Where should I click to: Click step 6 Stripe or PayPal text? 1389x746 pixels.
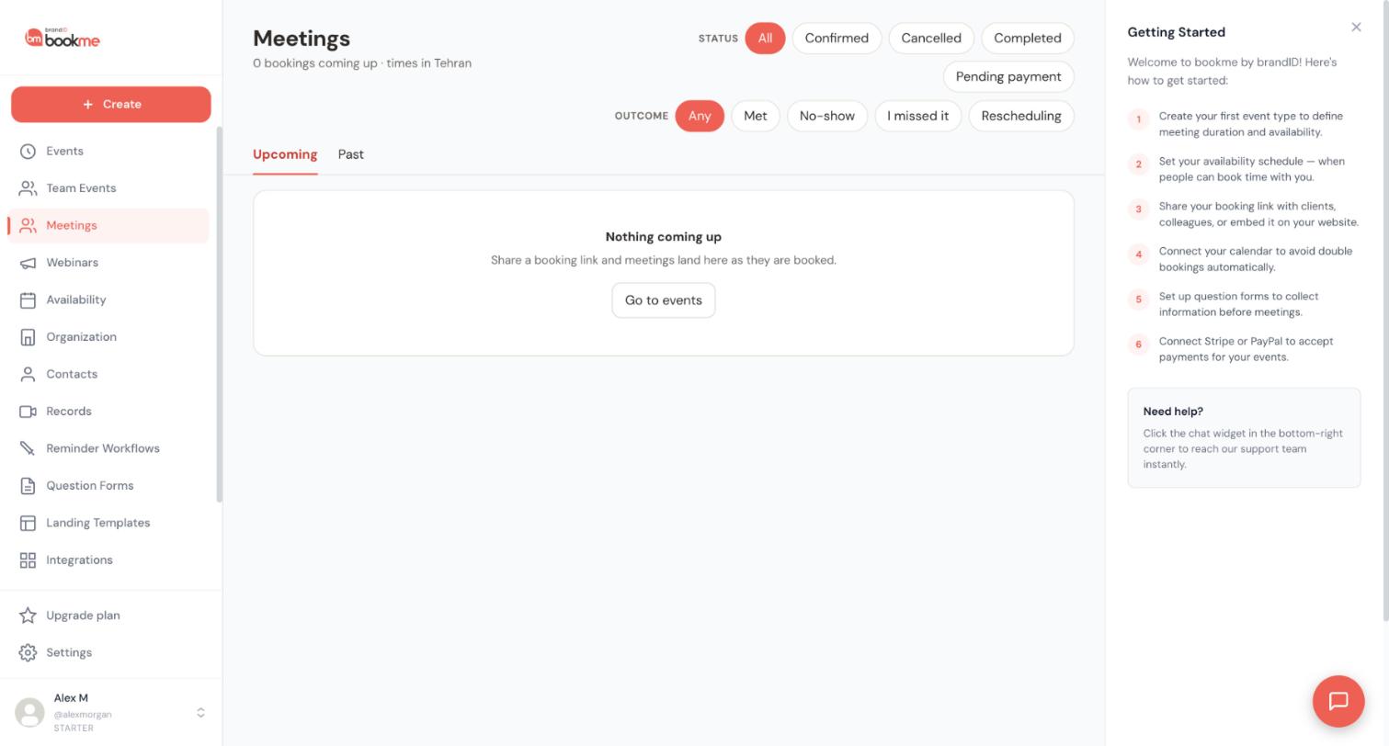(x=1247, y=349)
